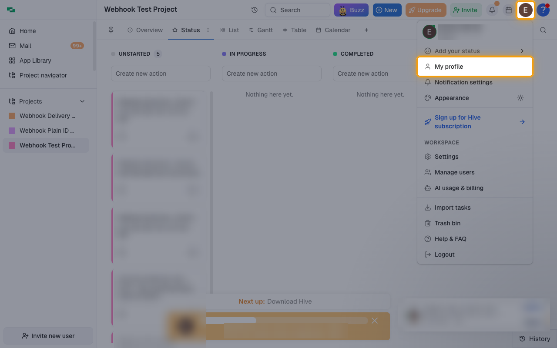Open the activity history clock icon
This screenshot has height=348, width=557.
pos(255,10)
